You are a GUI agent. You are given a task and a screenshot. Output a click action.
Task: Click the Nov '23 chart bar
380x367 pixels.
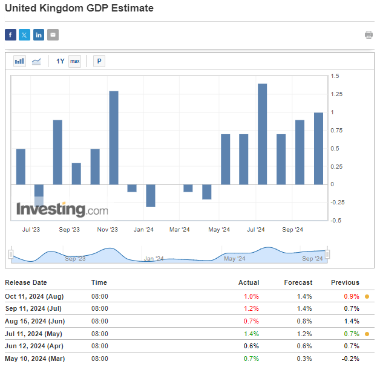pyautogui.click(x=114, y=138)
